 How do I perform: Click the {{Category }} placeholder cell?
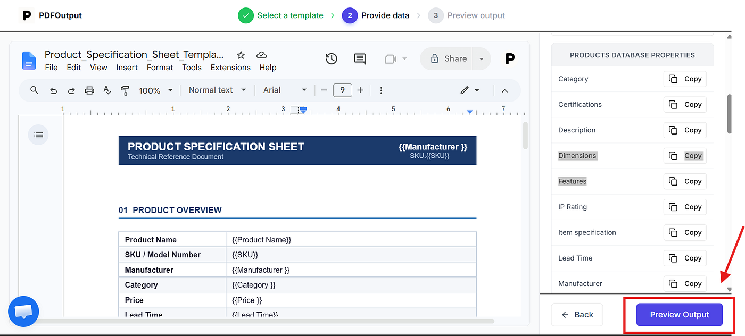(351, 285)
